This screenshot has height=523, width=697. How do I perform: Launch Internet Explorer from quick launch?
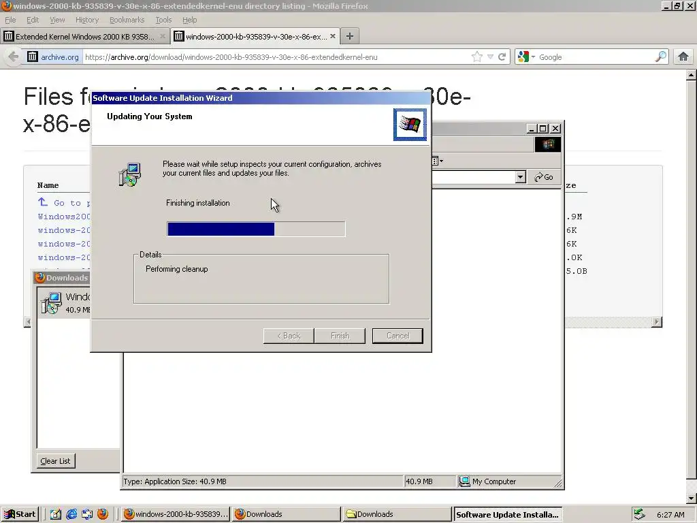coord(71,514)
